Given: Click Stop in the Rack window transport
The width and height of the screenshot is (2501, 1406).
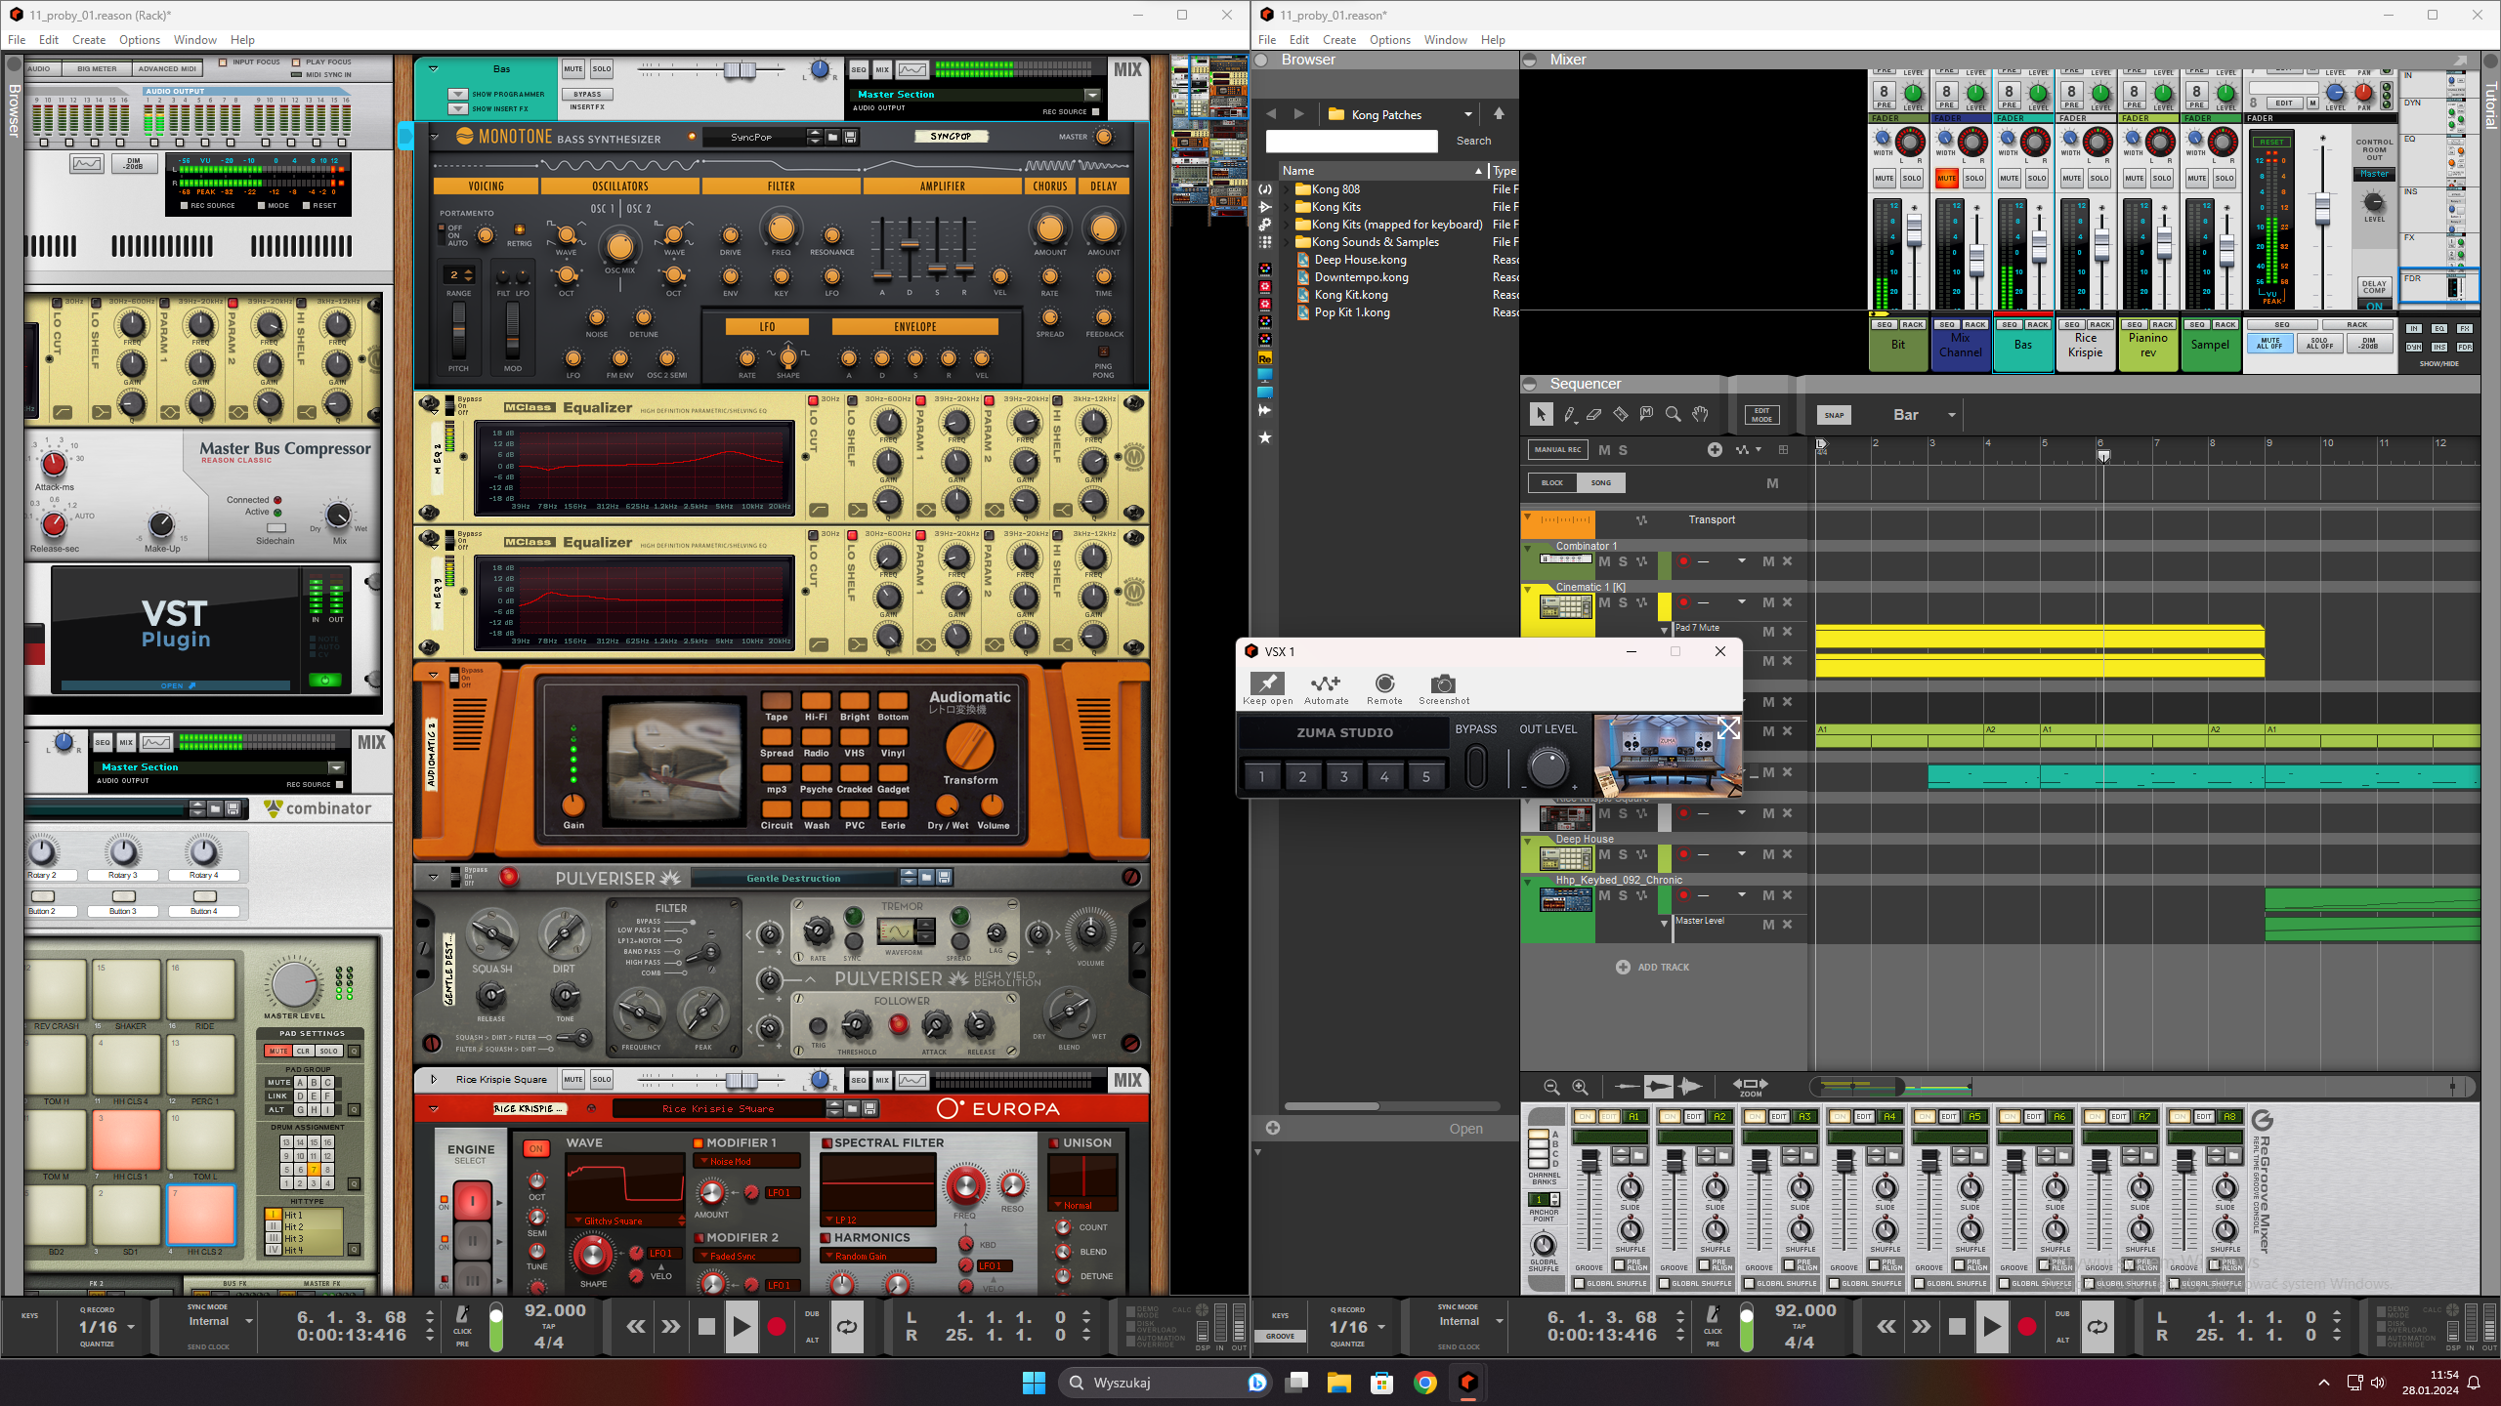Looking at the screenshot, I should coord(706,1326).
